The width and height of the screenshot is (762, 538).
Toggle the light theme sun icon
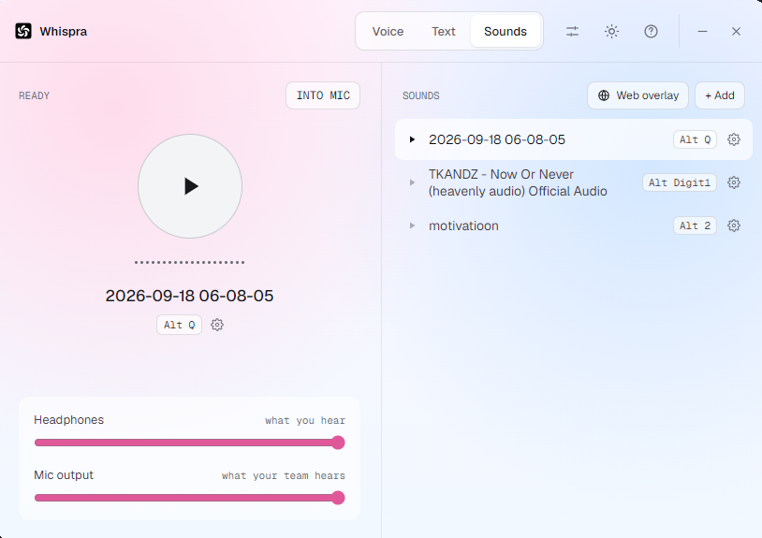point(611,32)
